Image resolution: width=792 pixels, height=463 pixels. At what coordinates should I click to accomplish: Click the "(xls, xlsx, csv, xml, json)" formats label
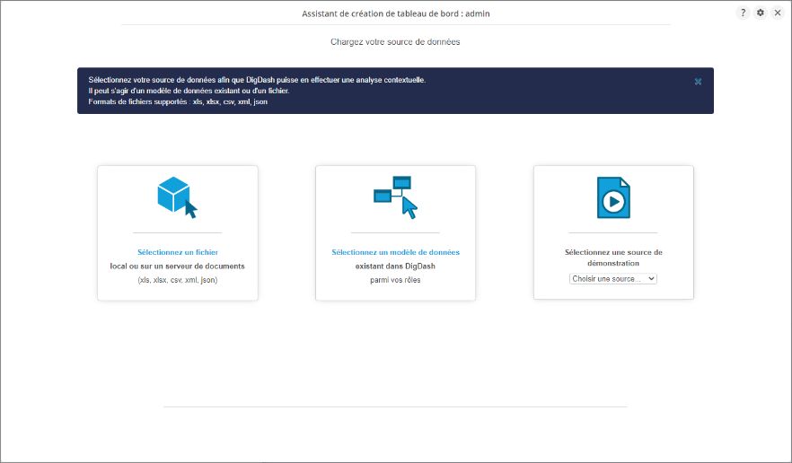click(x=177, y=280)
